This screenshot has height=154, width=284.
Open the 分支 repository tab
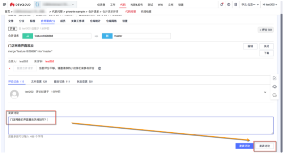tap(22, 21)
